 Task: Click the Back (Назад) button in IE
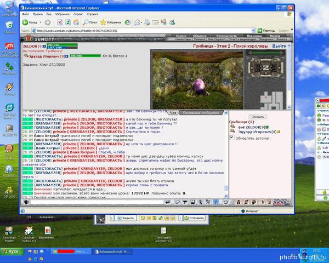[x=30, y=22]
